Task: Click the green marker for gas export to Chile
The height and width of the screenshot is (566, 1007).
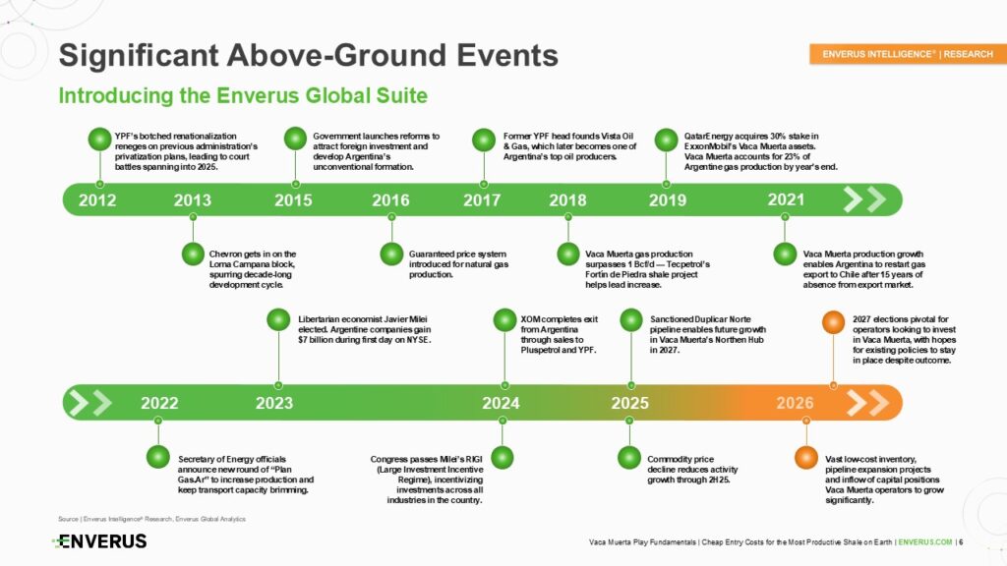Action: click(785, 255)
